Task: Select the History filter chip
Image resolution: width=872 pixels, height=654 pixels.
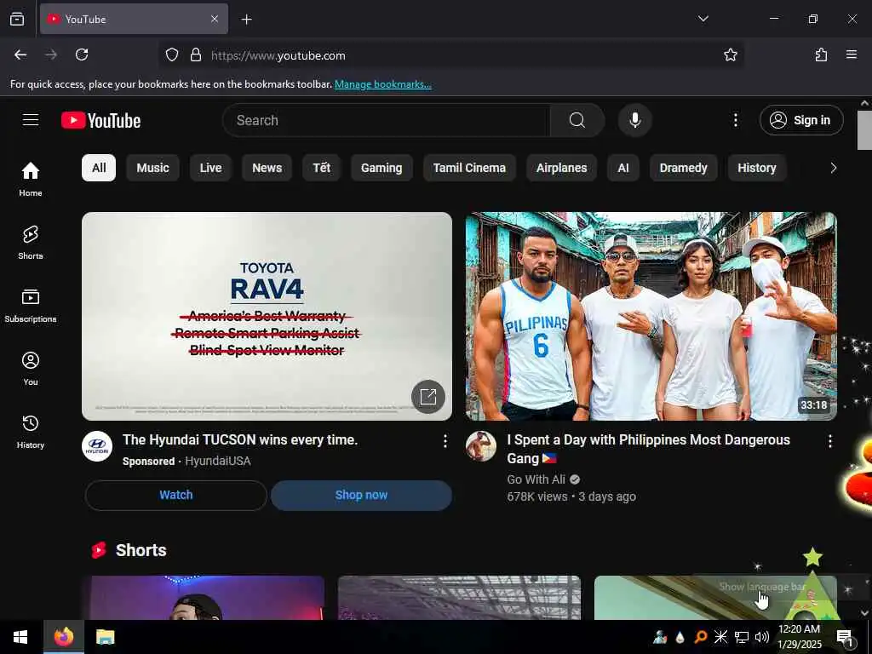Action: pyautogui.click(x=757, y=168)
